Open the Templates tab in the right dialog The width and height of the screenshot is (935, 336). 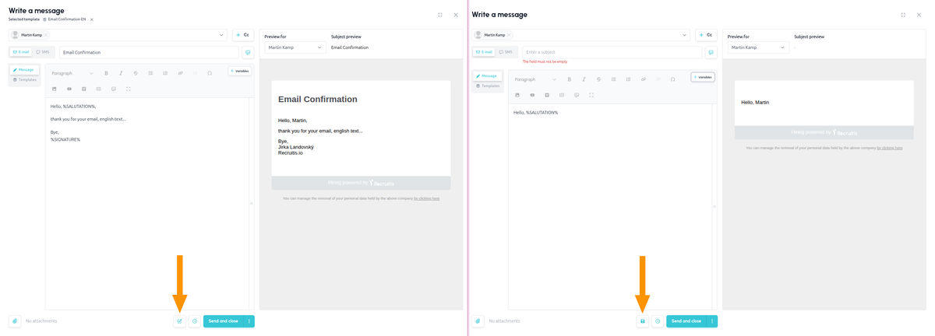[487, 86]
